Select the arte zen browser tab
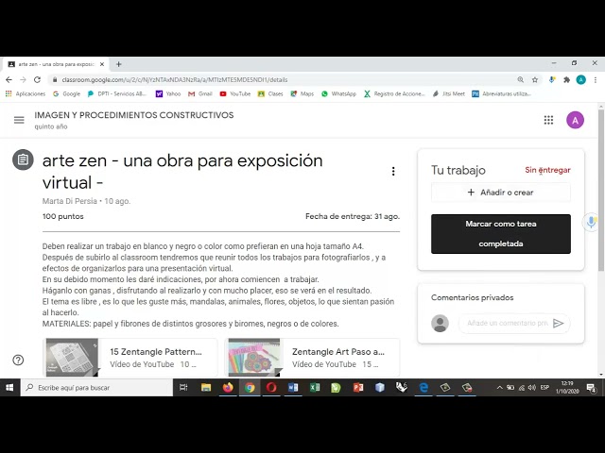The width and height of the screenshot is (605, 453). point(56,64)
